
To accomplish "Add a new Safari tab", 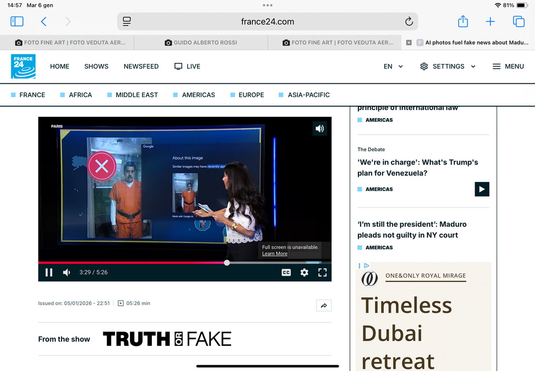I will (x=490, y=21).
